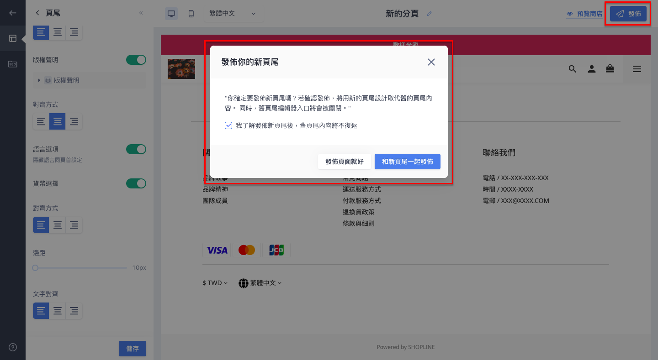The height and width of the screenshot is (360, 658).
Task: Adjust the 邊距 slider handle
Action: click(x=35, y=268)
